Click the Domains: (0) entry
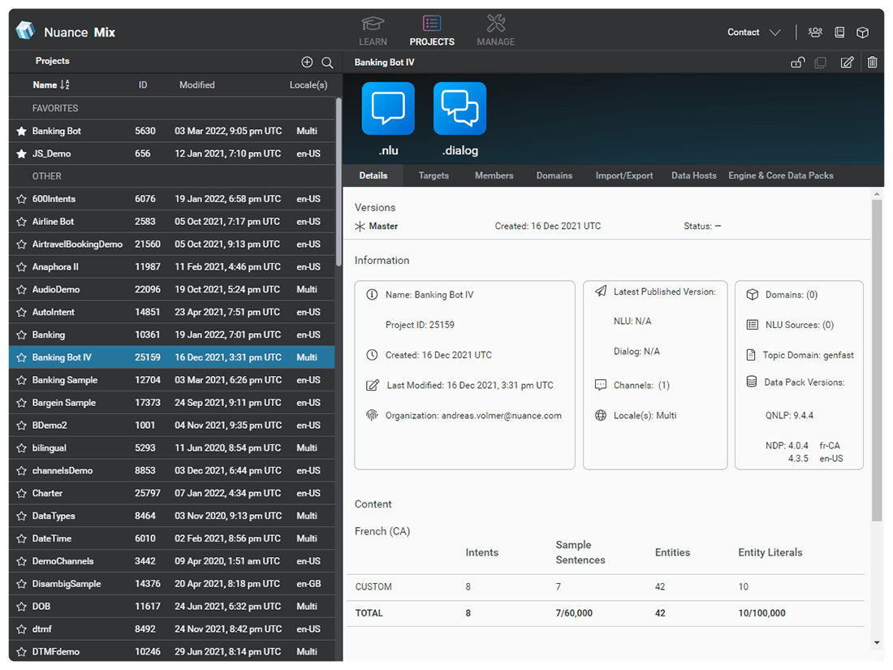This screenshot has height=670, width=893. pyautogui.click(x=782, y=295)
